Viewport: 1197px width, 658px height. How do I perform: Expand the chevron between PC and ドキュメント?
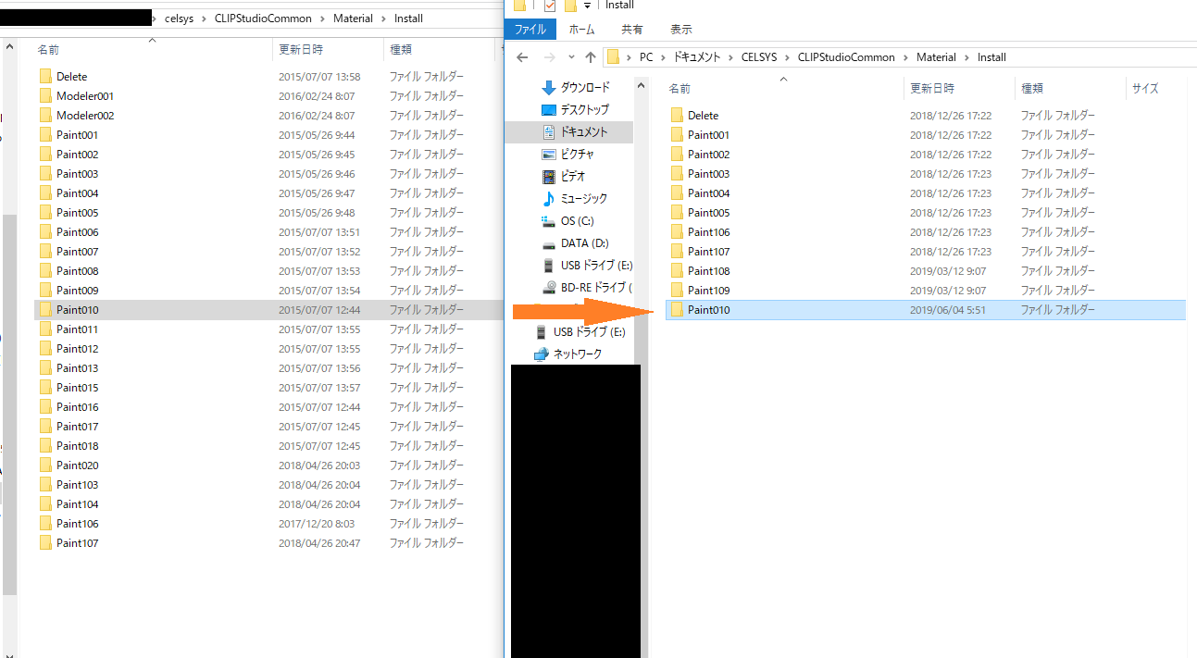pos(663,57)
